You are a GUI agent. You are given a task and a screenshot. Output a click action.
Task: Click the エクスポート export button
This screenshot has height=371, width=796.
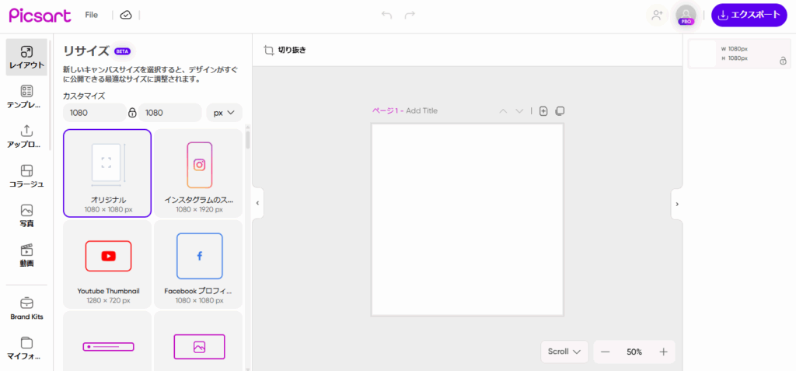coord(749,16)
